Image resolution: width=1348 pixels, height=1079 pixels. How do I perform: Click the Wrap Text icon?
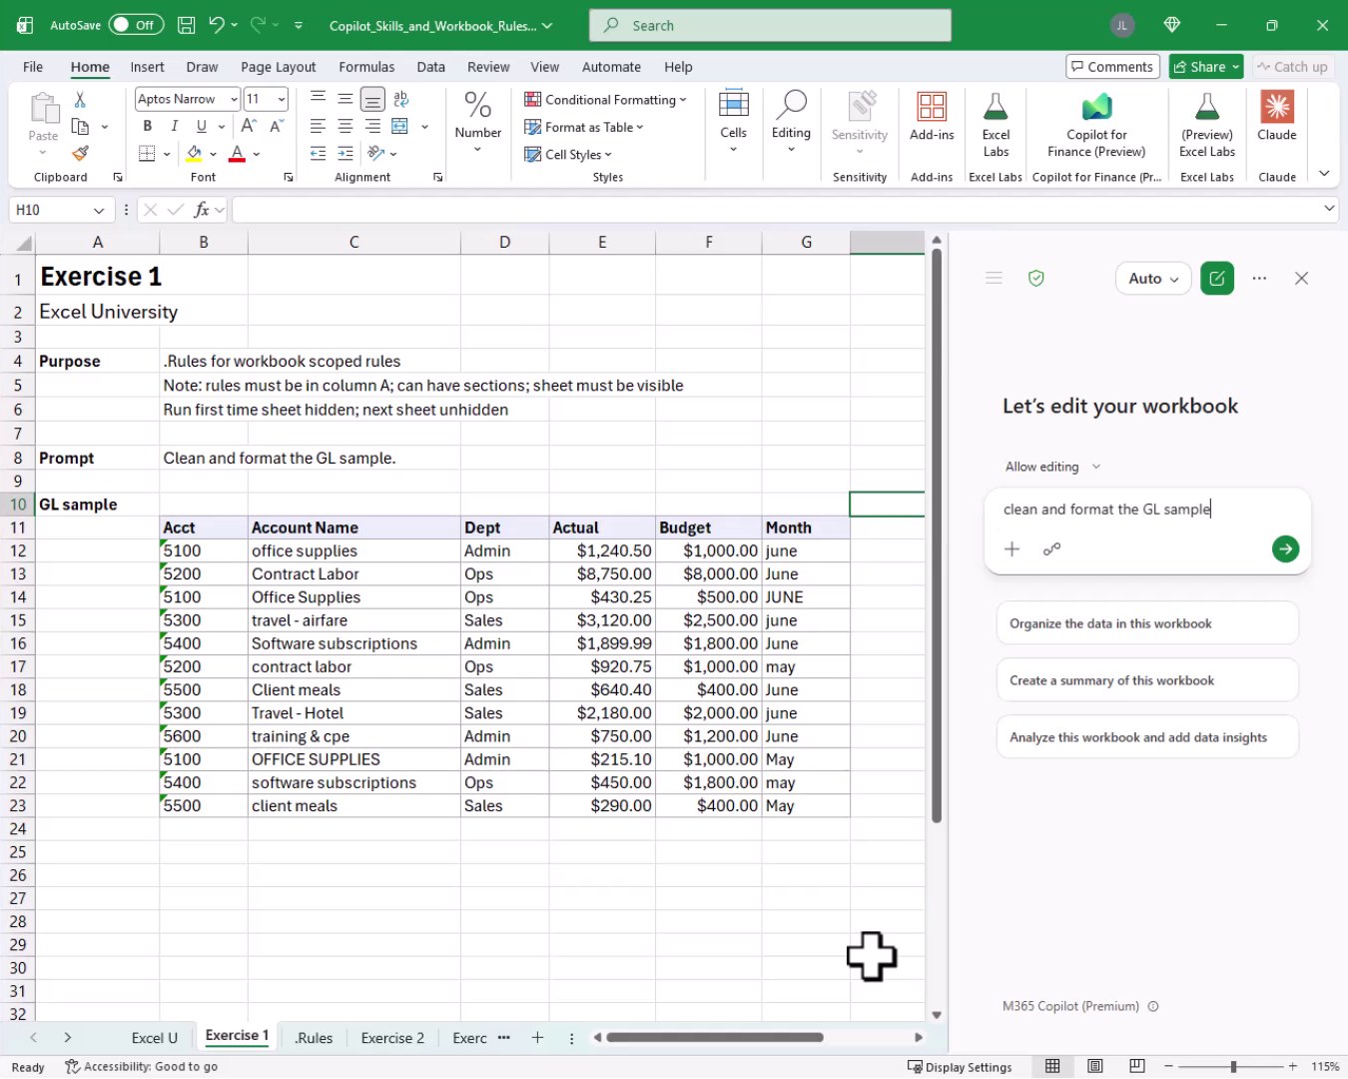(x=400, y=99)
